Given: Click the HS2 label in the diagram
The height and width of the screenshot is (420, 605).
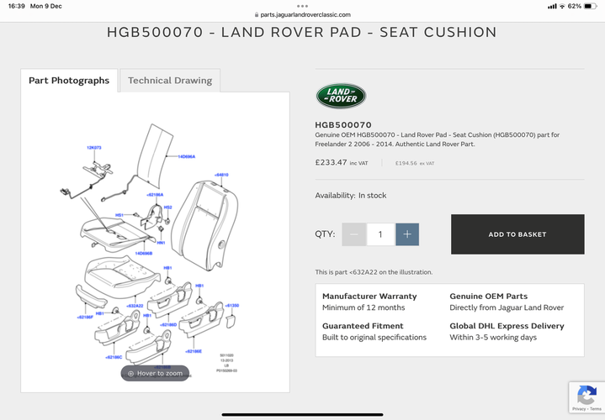Looking at the screenshot, I should 167,207.
